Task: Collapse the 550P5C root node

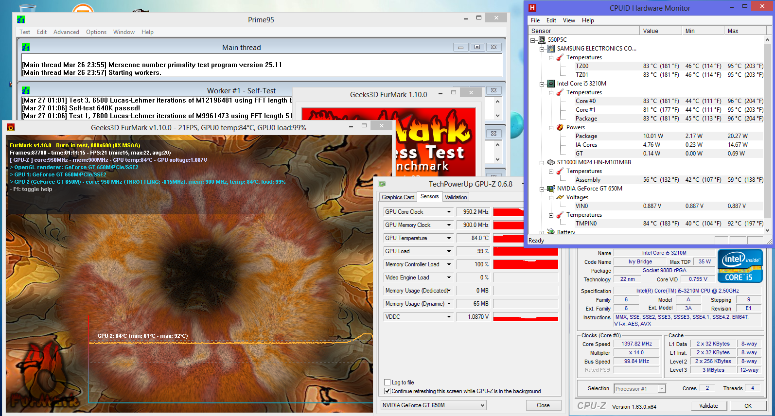Action: 532,40
